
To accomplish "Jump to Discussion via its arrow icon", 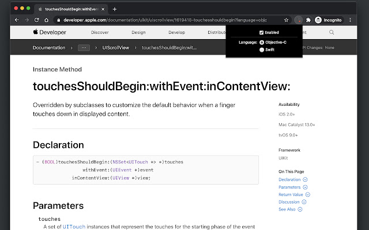I will [x=304, y=202].
